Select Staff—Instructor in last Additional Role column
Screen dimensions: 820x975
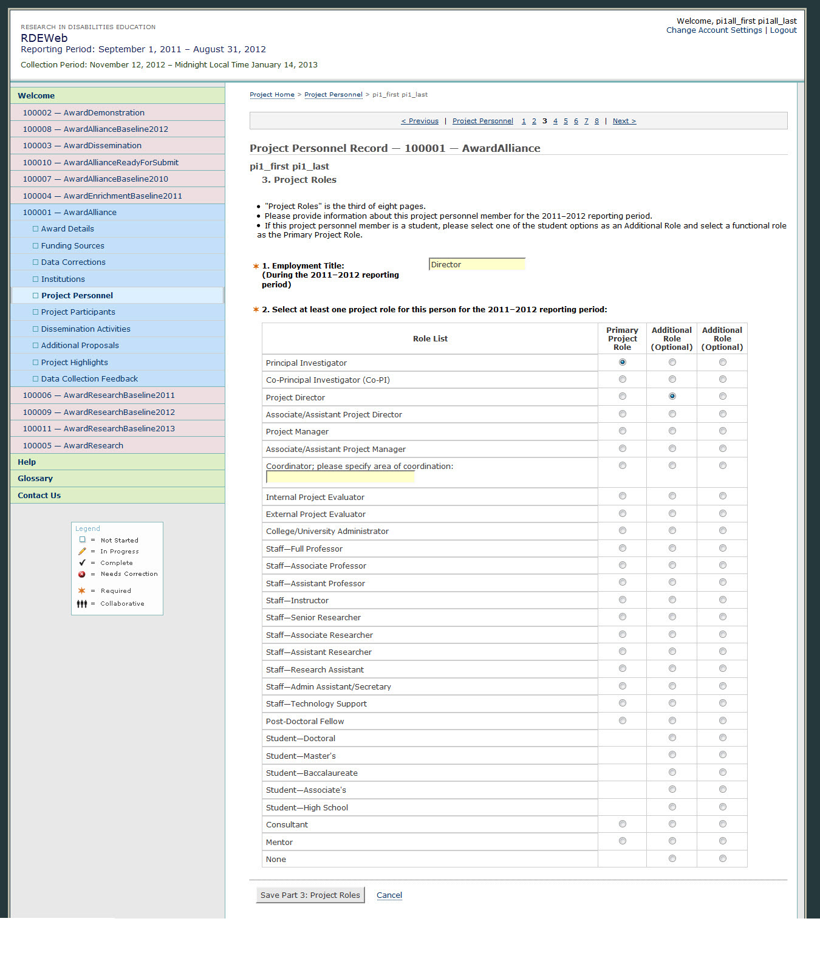(722, 600)
